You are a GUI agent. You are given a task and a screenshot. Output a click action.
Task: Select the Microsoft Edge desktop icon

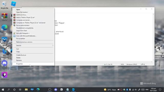point(4,29)
